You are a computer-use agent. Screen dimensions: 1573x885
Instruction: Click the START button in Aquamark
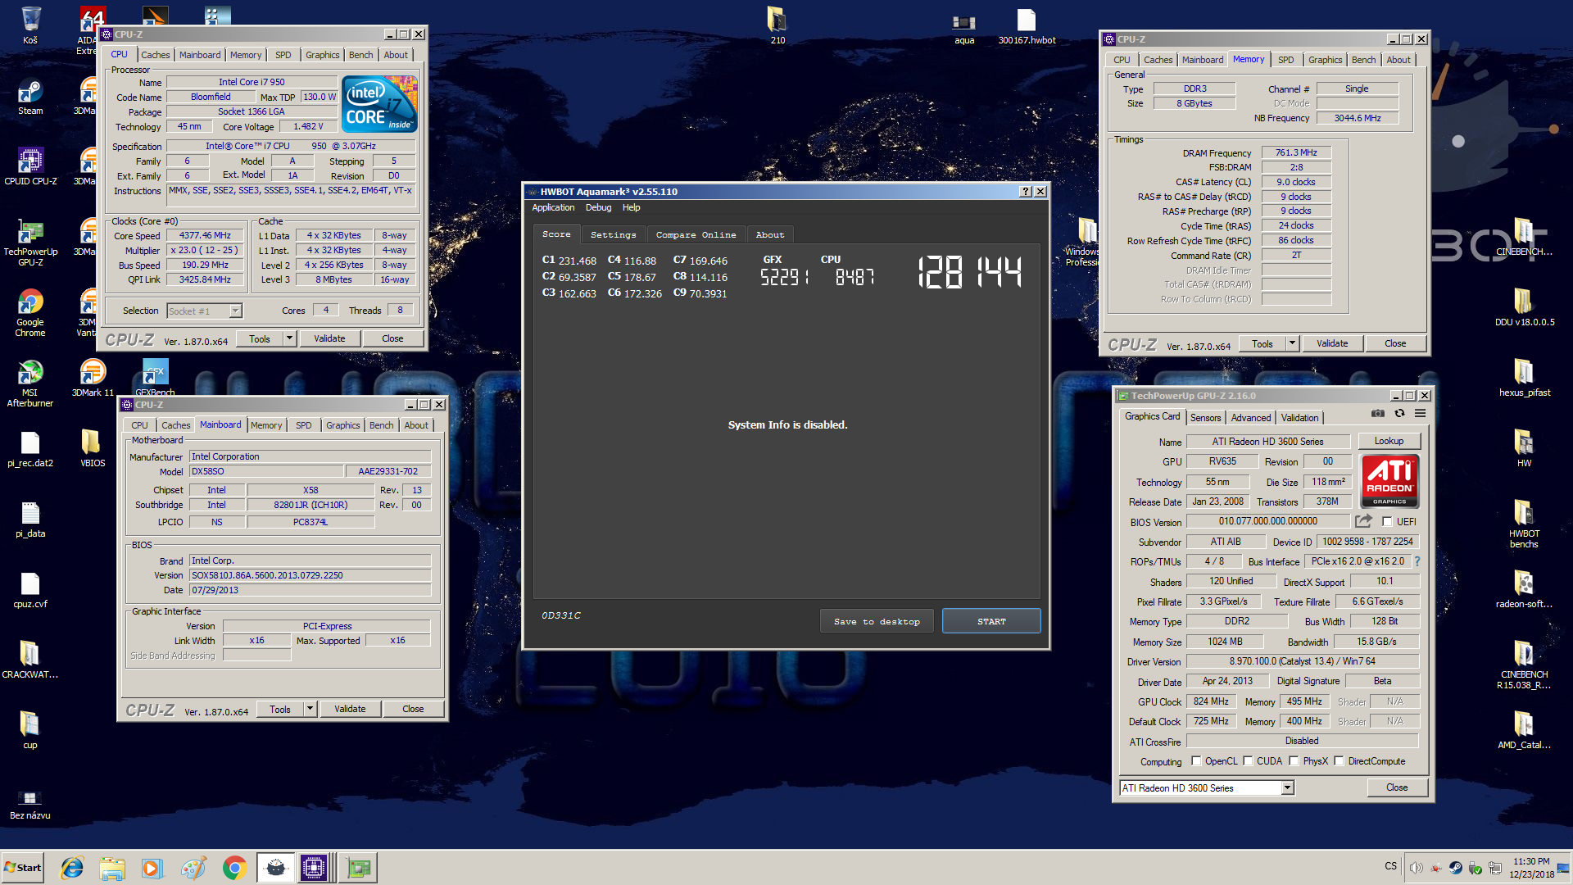991,621
